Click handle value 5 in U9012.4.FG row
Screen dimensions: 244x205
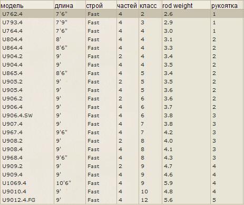pos(214,200)
